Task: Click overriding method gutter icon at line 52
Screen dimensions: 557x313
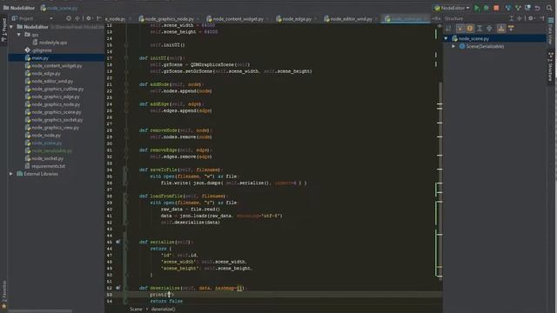Action: coord(118,288)
